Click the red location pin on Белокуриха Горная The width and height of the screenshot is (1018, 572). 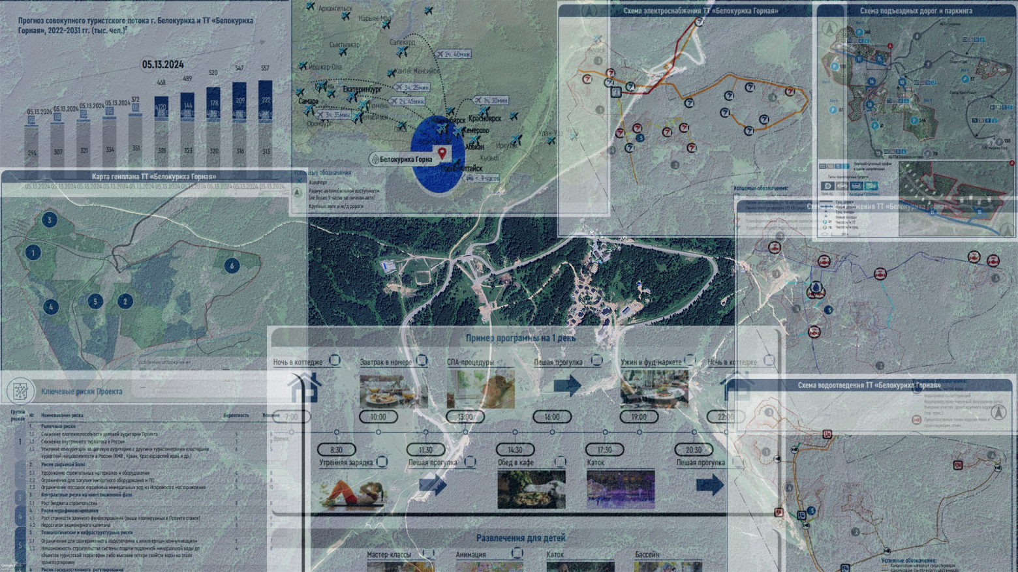click(x=442, y=153)
